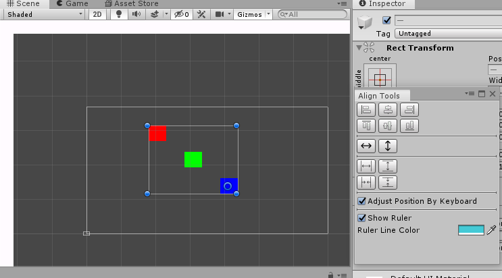Click the pivot circle on blue square
The width and height of the screenshot is (502, 278).
tap(228, 186)
